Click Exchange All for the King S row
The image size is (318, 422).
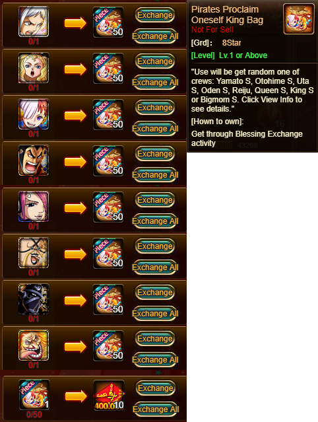click(x=155, y=314)
